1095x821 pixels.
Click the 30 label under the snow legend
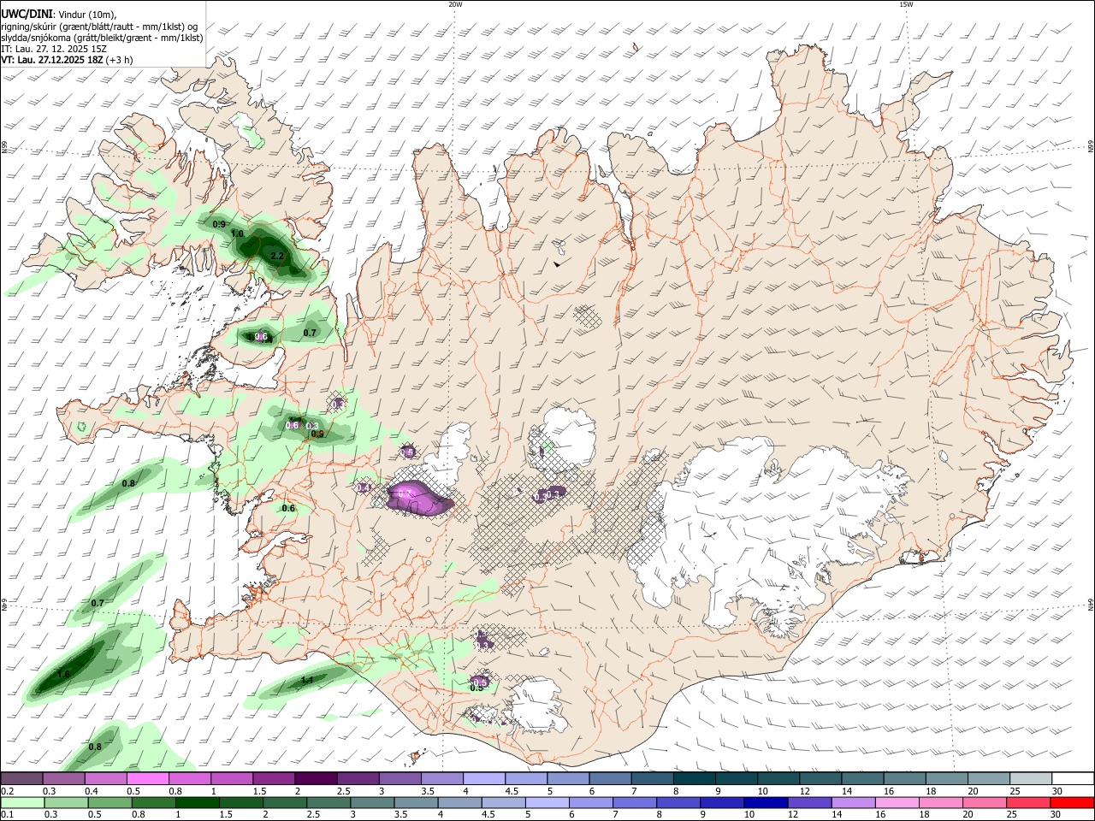pos(1057,790)
